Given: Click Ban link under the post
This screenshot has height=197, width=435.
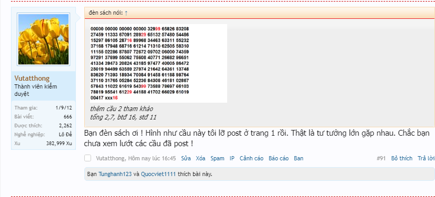Looking at the screenshot, I should 298,158.
